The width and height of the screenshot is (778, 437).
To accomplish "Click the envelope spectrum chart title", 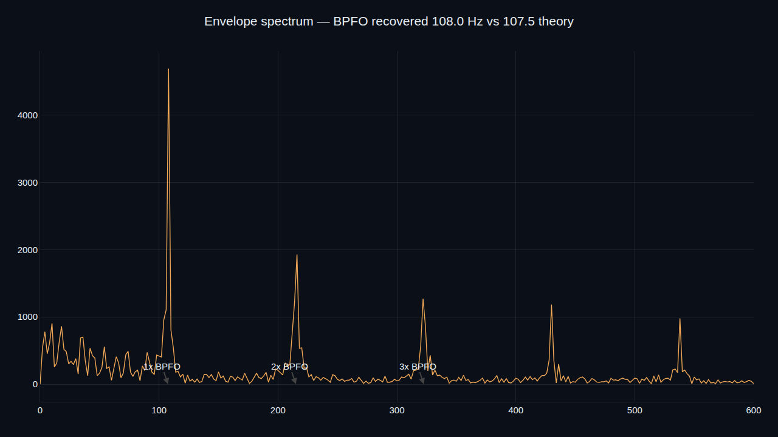I will (389, 22).
